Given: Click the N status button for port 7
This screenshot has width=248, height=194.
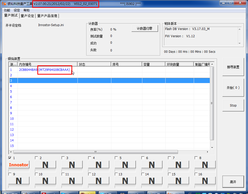Looking at the screenshot, I should click(178, 165).
